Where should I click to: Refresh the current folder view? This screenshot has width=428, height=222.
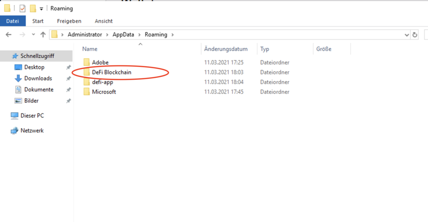415,35
